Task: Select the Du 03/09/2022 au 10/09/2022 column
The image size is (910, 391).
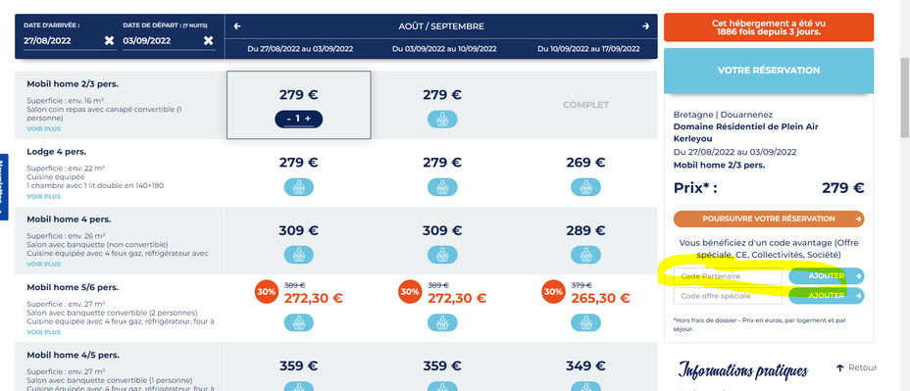Action: pos(444,49)
